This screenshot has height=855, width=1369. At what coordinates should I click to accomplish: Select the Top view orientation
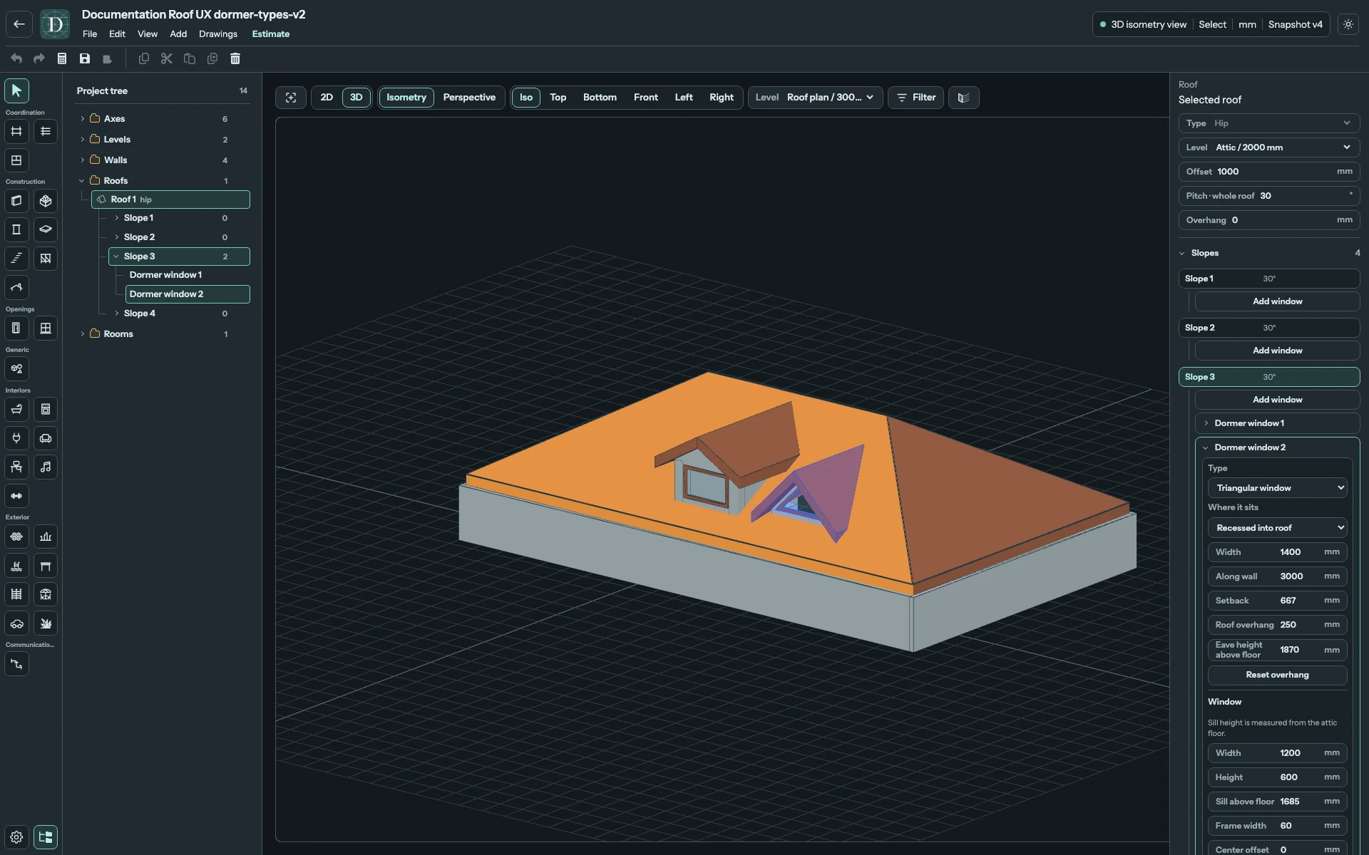[x=558, y=98]
